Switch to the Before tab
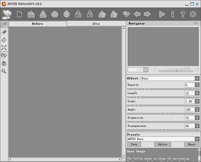 (37, 24)
